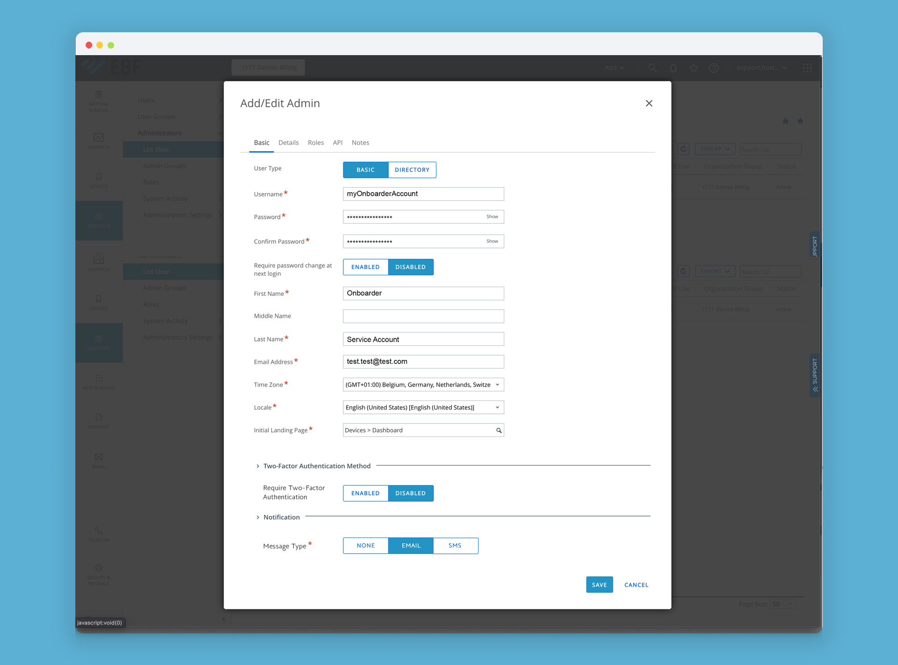This screenshot has height=665, width=898.
Task: Enable Require Two-Factor Authentication
Action: (x=366, y=493)
